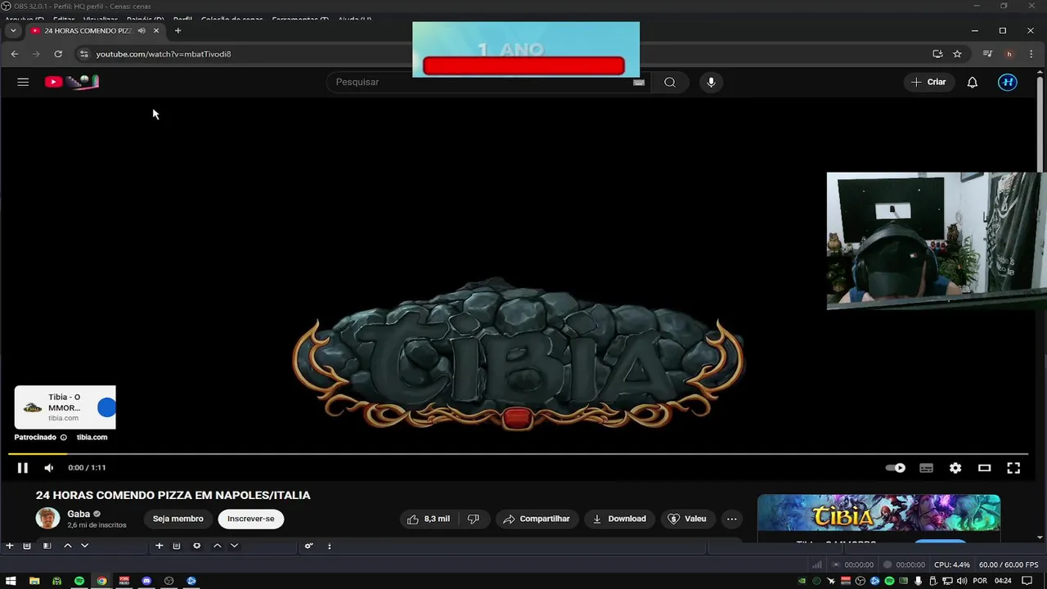Open the YouTube guide hamburger menu
Screen dimensions: 1047x589
click(23, 82)
